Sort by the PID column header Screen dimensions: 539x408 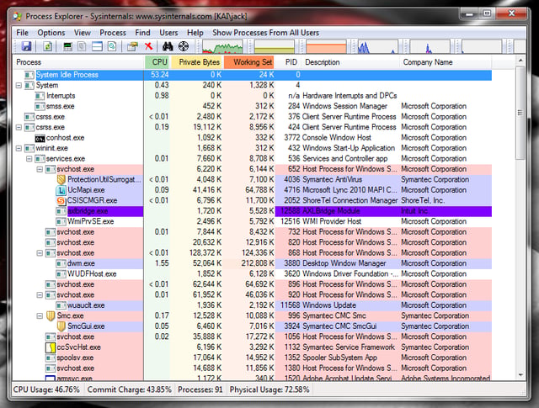(x=289, y=62)
